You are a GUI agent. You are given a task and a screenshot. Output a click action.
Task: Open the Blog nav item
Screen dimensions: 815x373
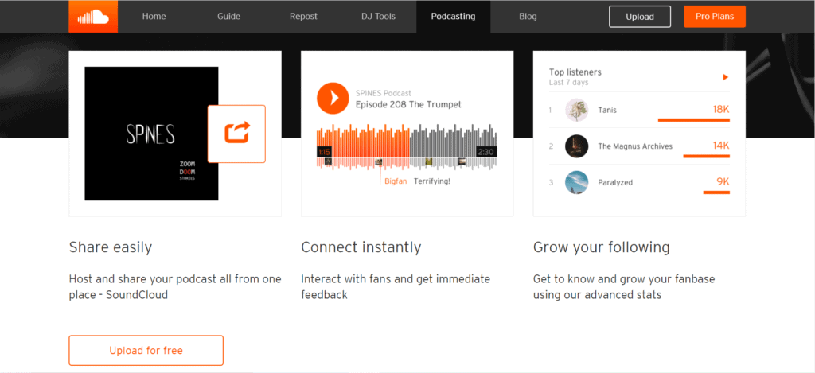(528, 17)
